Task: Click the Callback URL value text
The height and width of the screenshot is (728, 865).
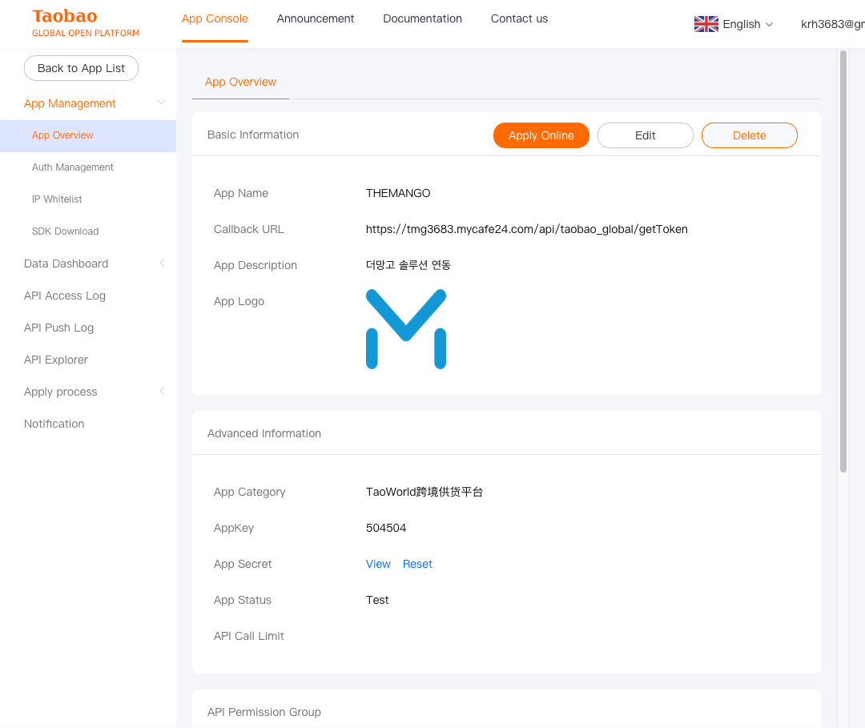Action: pyautogui.click(x=526, y=229)
